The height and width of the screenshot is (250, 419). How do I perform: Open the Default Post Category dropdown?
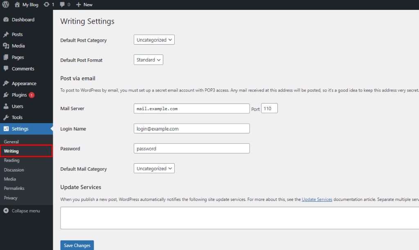pyautogui.click(x=154, y=40)
